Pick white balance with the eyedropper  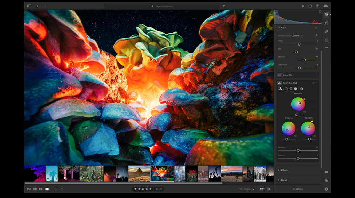[316, 35]
